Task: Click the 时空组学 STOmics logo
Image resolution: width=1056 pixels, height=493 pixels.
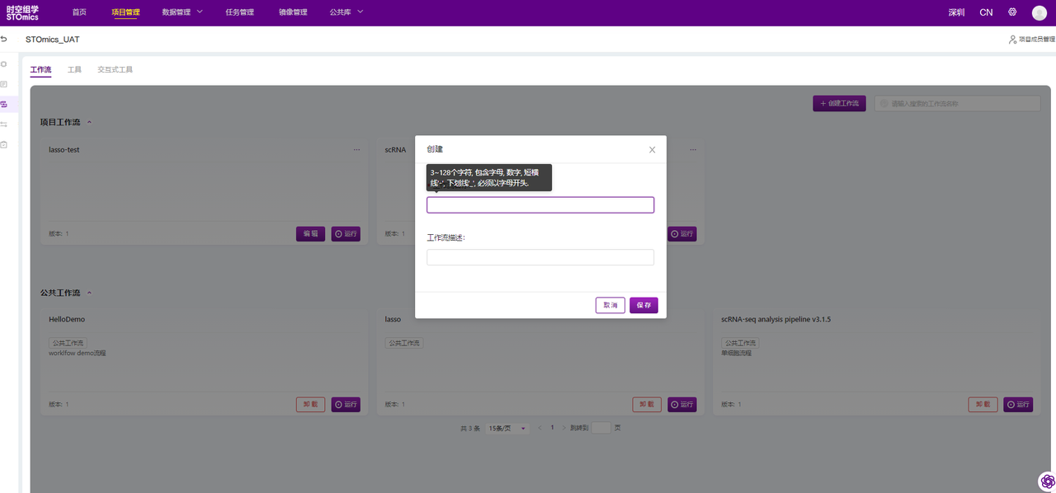Action: tap(22, 12)
